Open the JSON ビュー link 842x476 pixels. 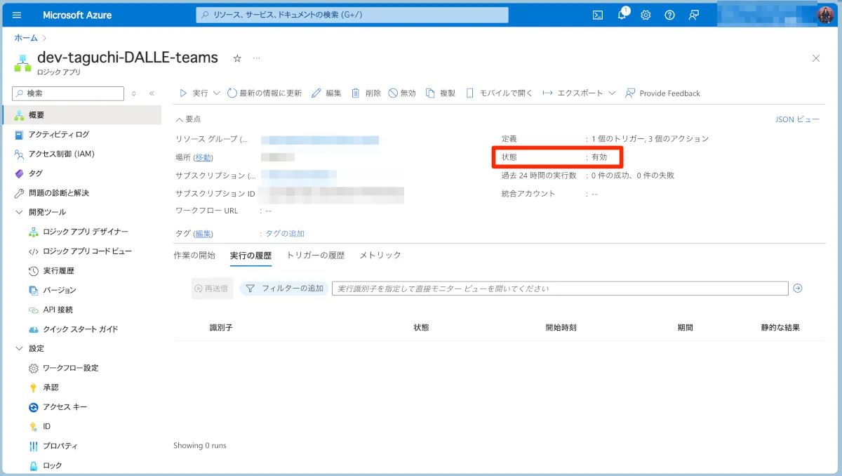[797, 119]
